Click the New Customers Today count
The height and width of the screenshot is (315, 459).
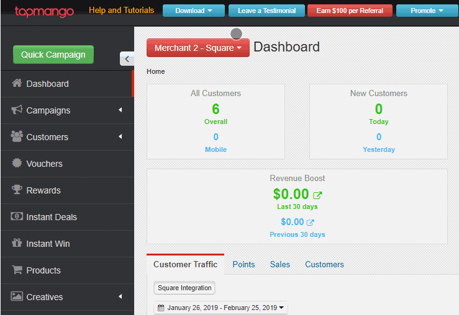point(378,109)
